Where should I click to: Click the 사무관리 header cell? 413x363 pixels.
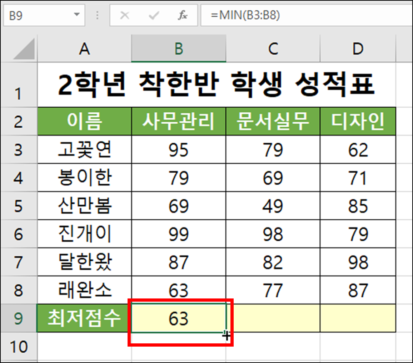(179, 121)
